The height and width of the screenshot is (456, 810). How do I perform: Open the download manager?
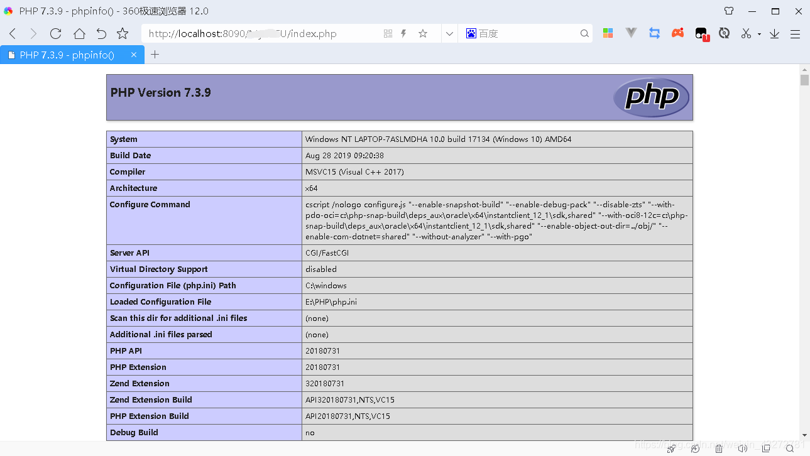click(774, 33)
